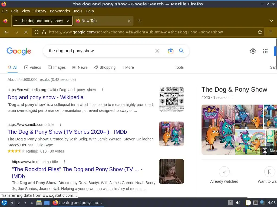Open the Edit menu

point(15,11)
